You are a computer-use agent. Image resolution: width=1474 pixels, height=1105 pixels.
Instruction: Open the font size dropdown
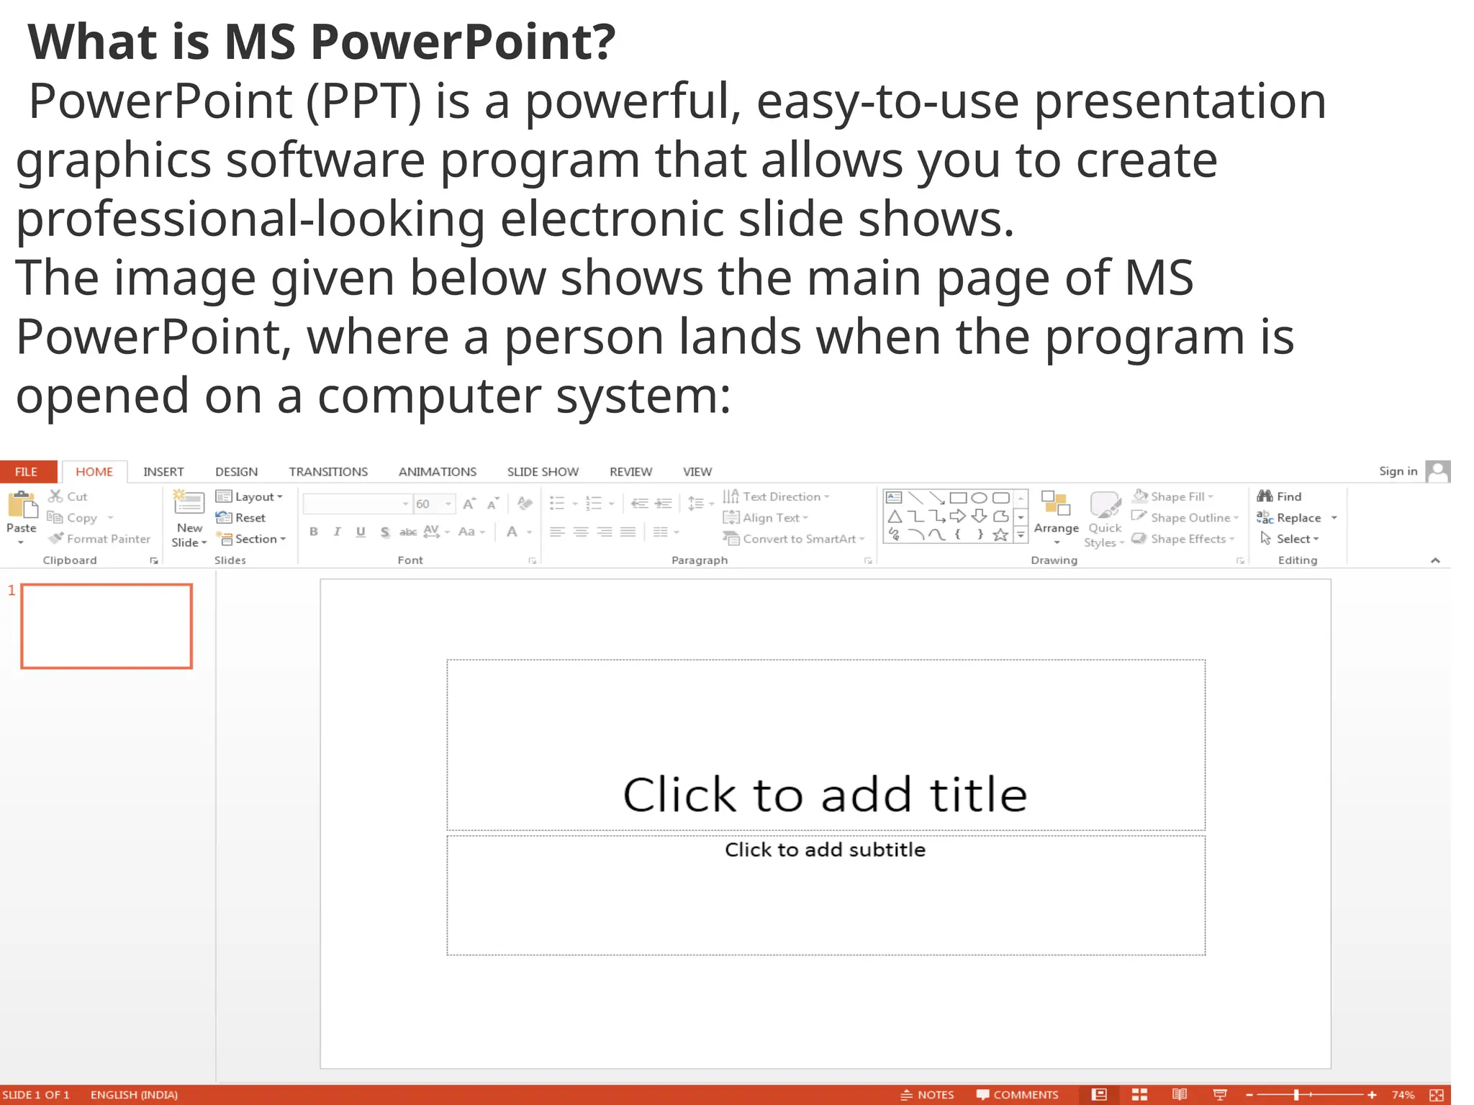pos(448,504)
